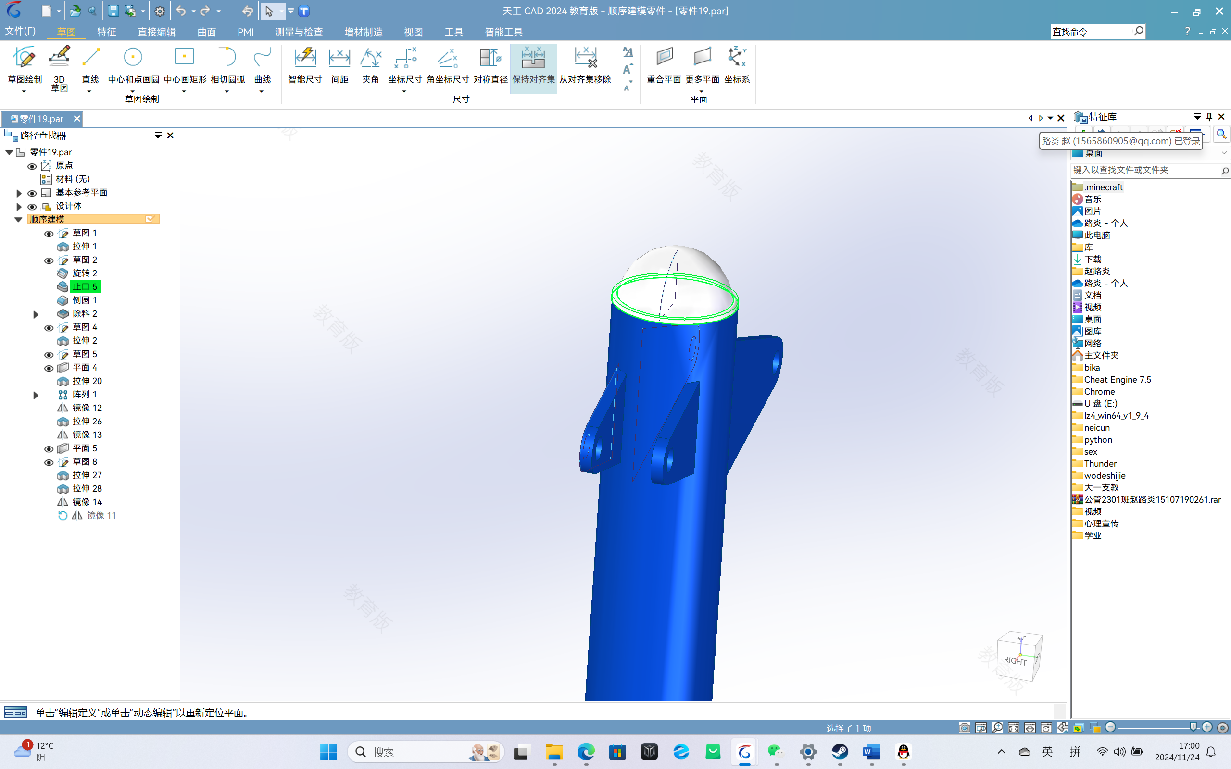Viewport: 1231px width, 769px height.
Task: Select the 曲线 curve tool
Action: click(262, 65)
